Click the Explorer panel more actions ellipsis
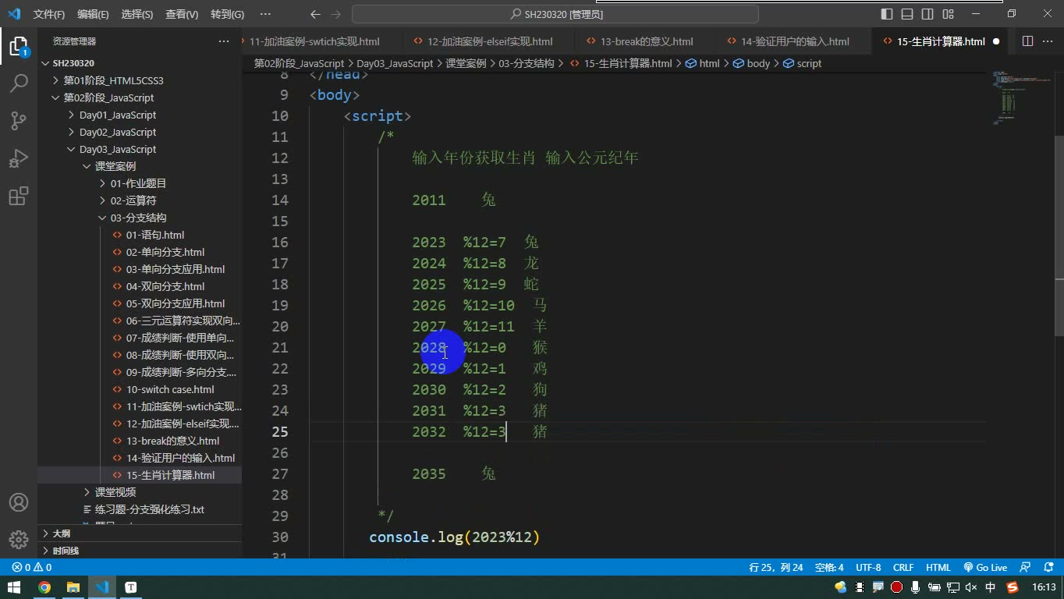 pyautogui.click(x=224, y=41)
